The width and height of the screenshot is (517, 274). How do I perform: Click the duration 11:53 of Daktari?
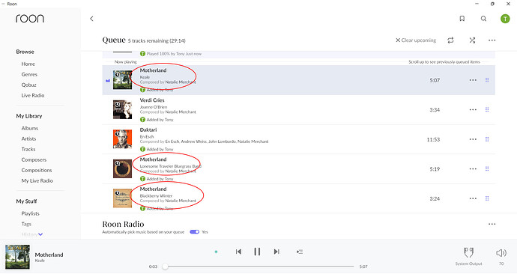(433, 140)
